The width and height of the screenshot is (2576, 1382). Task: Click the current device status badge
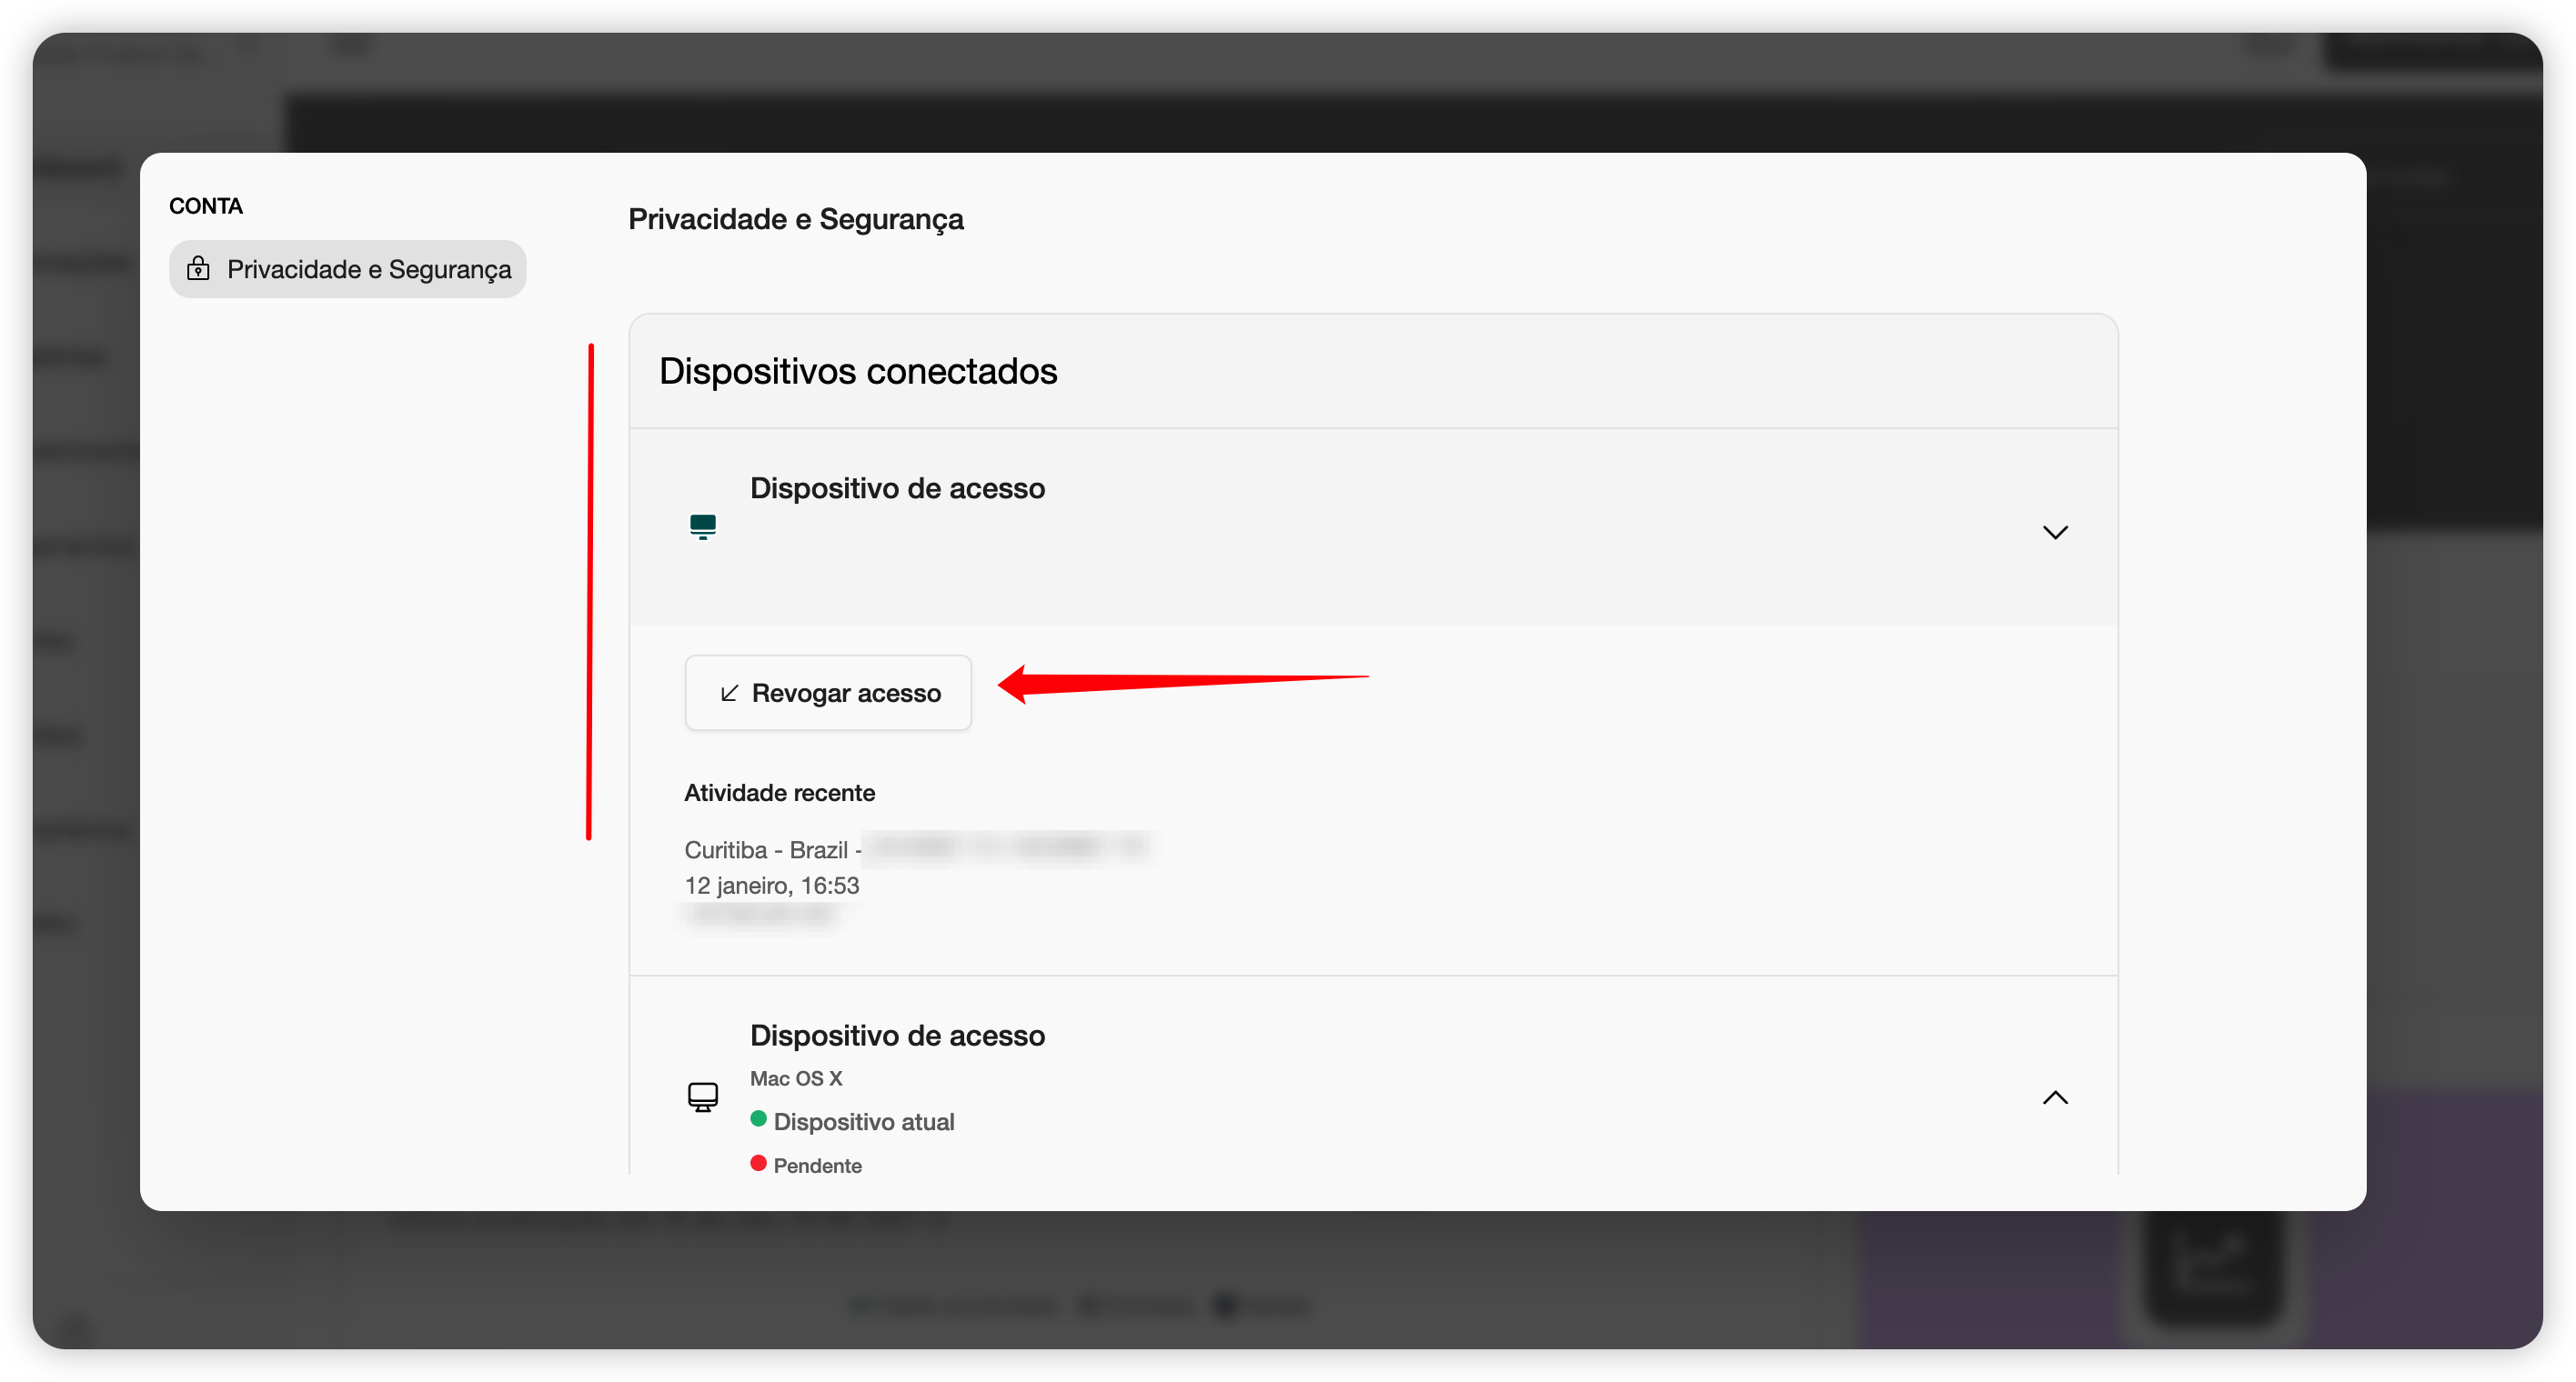[853, 1120]
